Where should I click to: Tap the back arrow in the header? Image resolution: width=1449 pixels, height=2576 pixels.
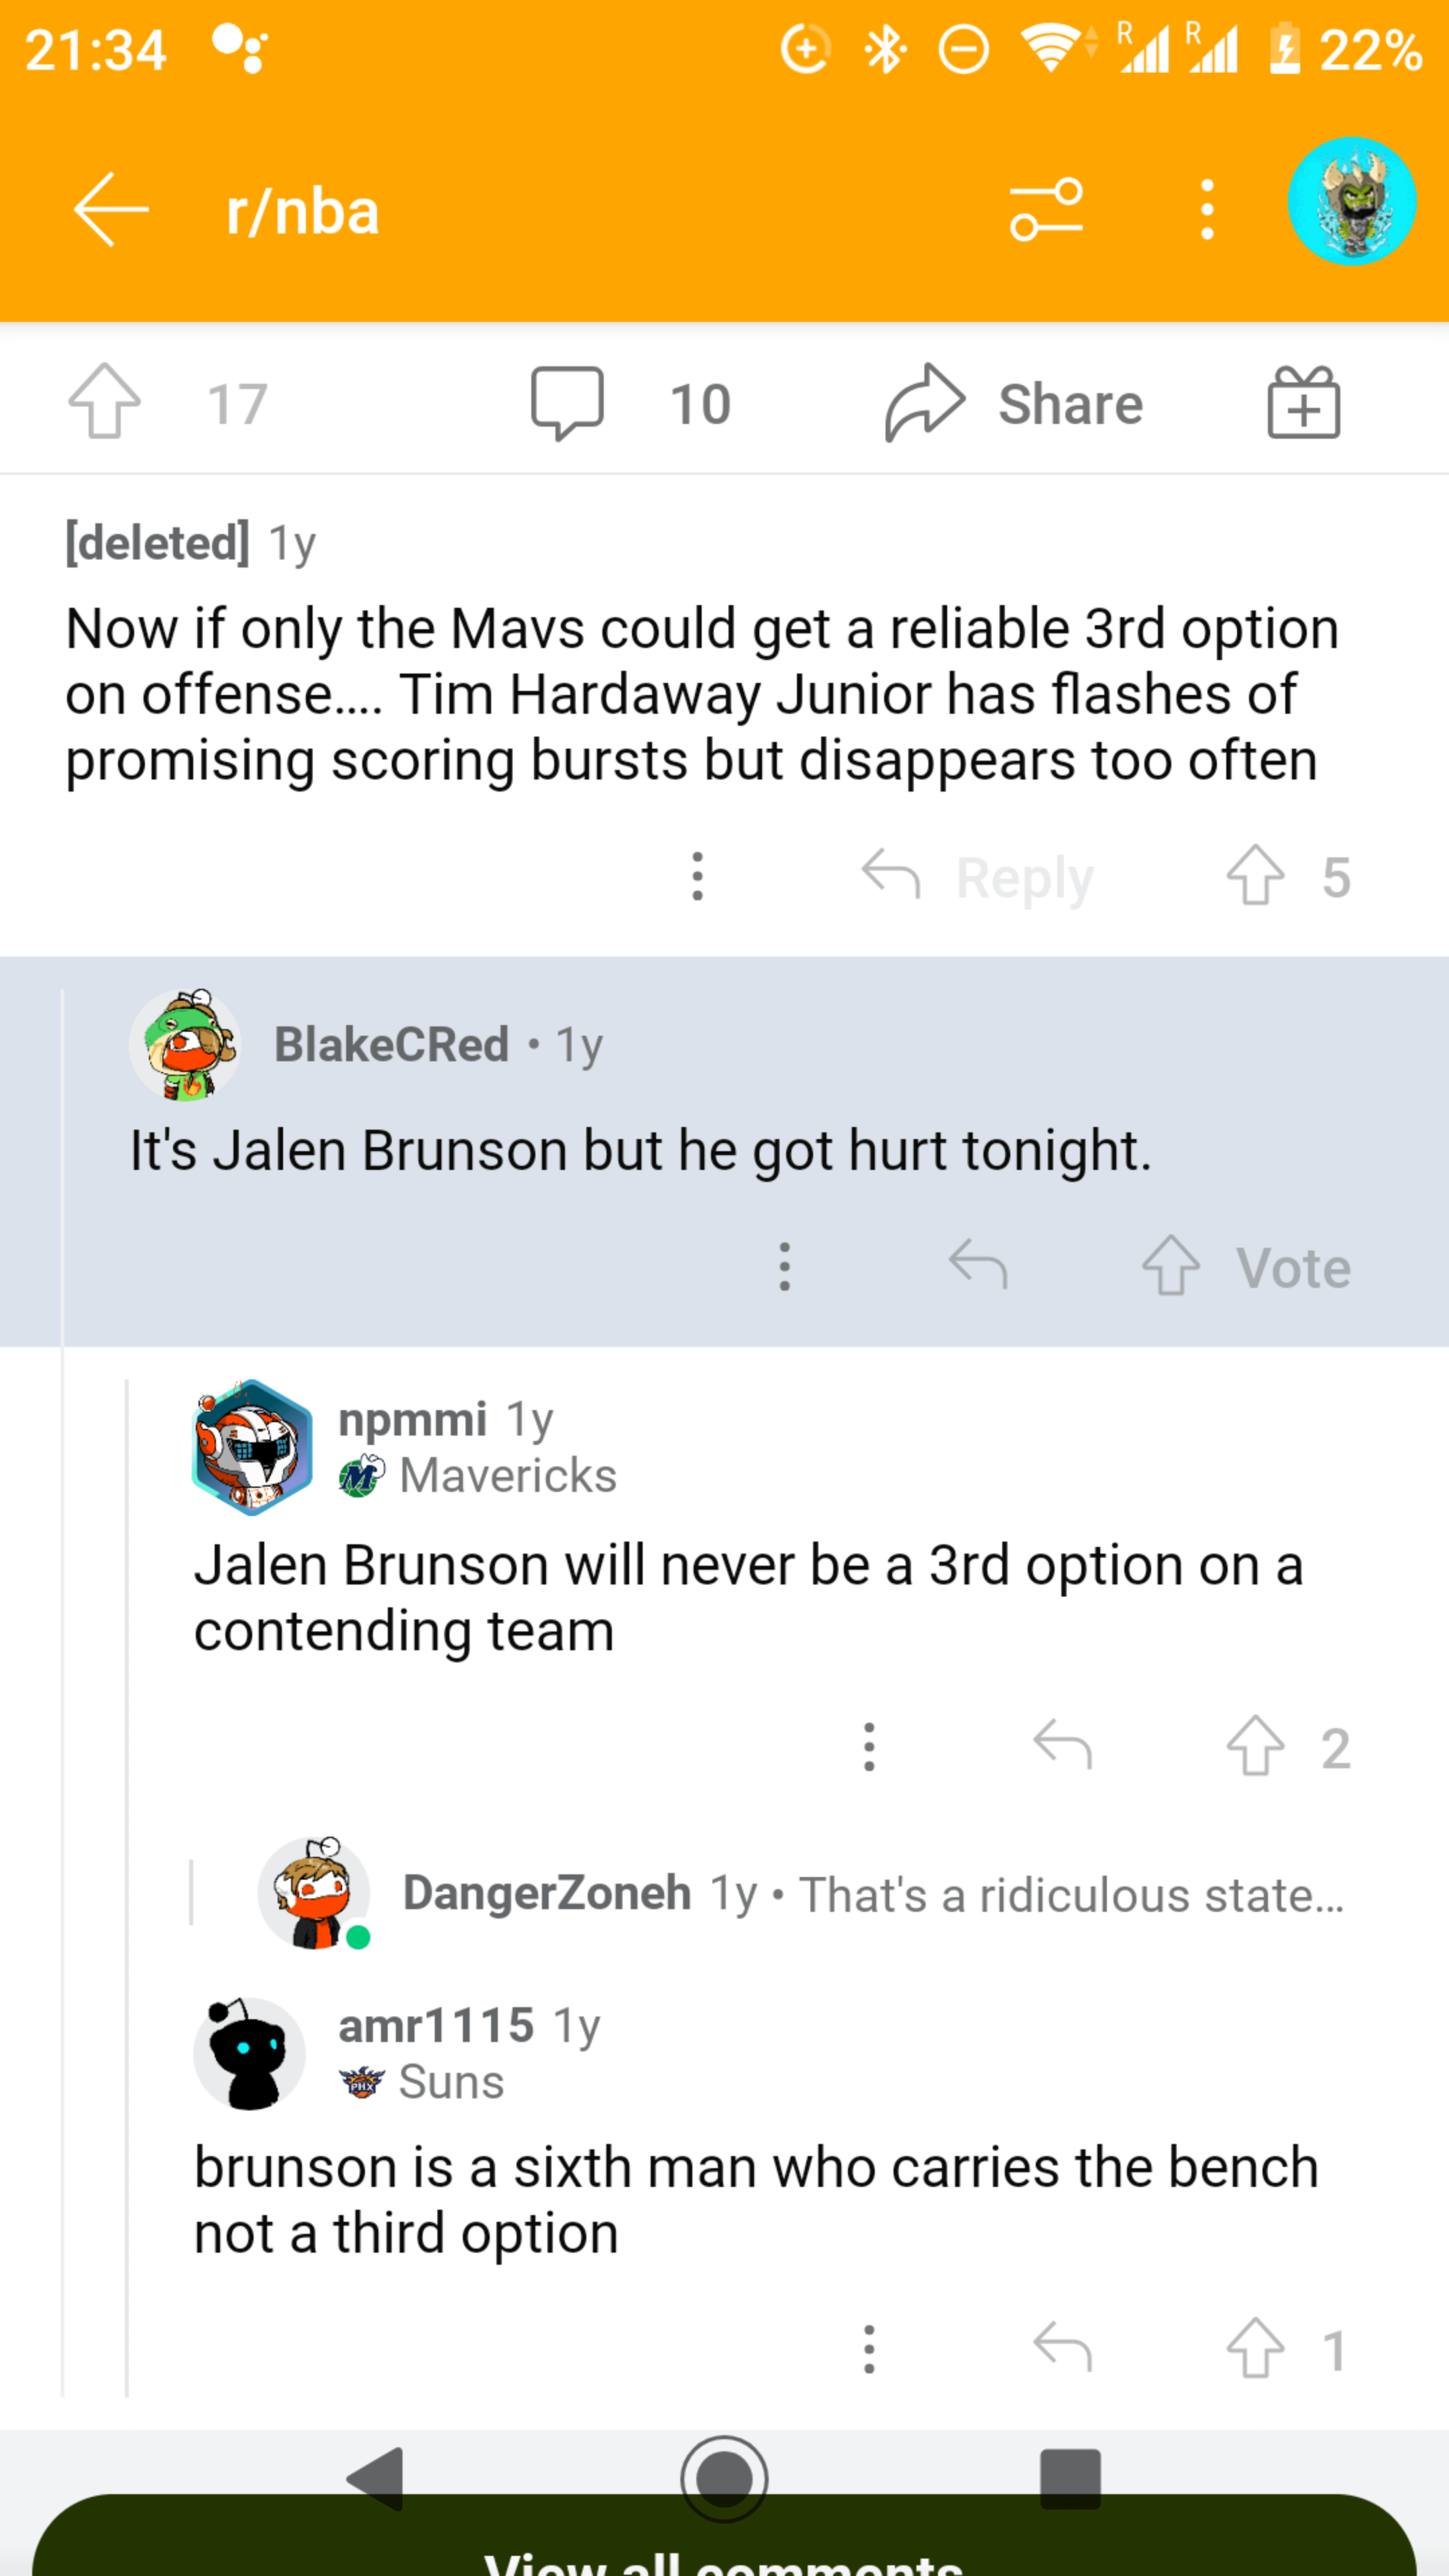click(x=110, y=209)
